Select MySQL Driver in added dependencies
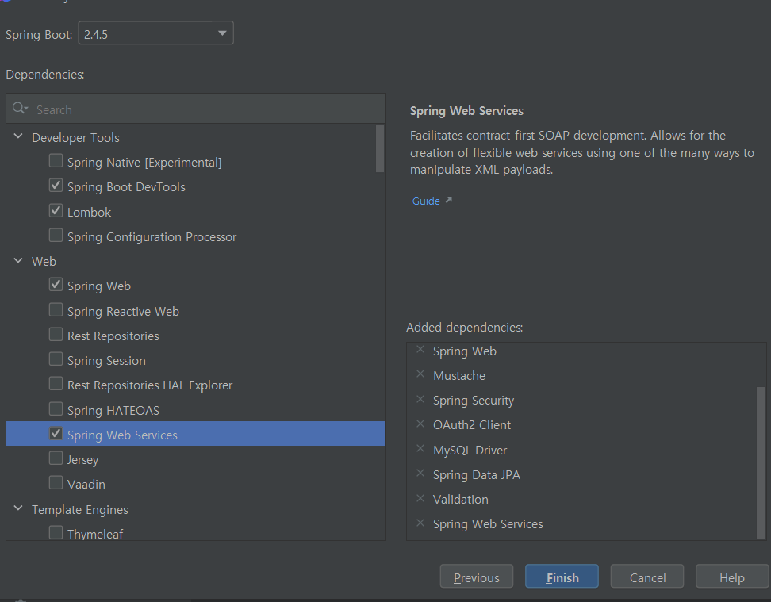 pyautogui.click(x=470, y=450)
